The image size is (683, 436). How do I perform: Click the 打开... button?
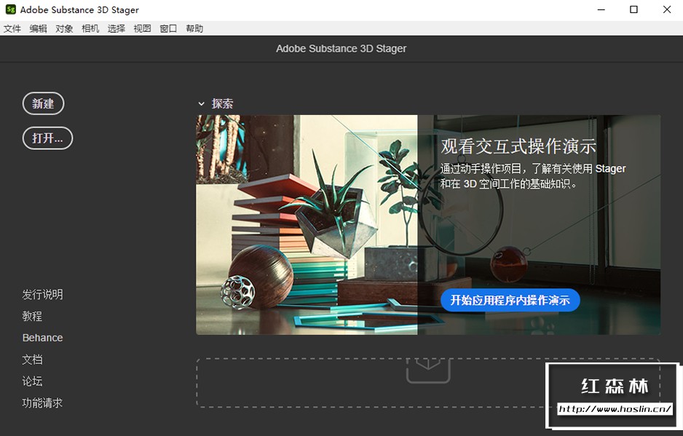[x=47, y=138]
